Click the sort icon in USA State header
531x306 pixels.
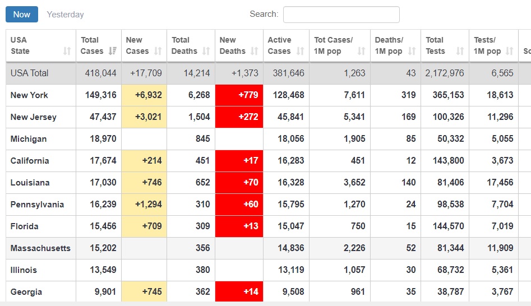(x=67, y=51)
